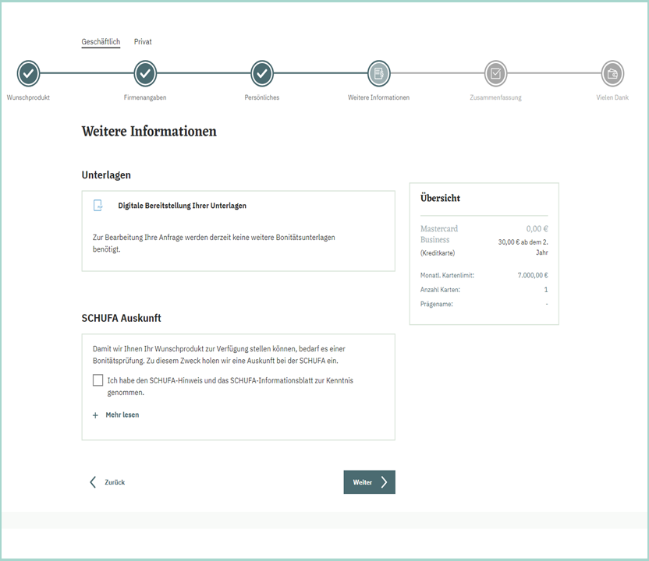Expand the Mehr lesen section
This screenshot has width=649, height=561.
pos(122,415)
